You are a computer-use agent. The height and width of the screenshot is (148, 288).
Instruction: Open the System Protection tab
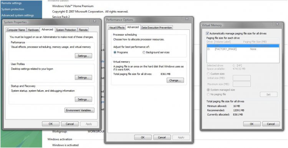(66, 30)
